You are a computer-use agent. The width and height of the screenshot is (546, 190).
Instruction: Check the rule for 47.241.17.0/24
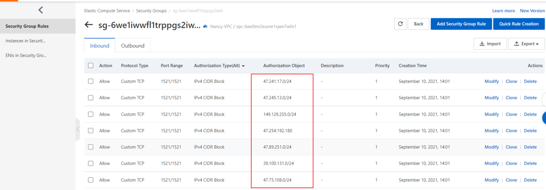[91, 81]
